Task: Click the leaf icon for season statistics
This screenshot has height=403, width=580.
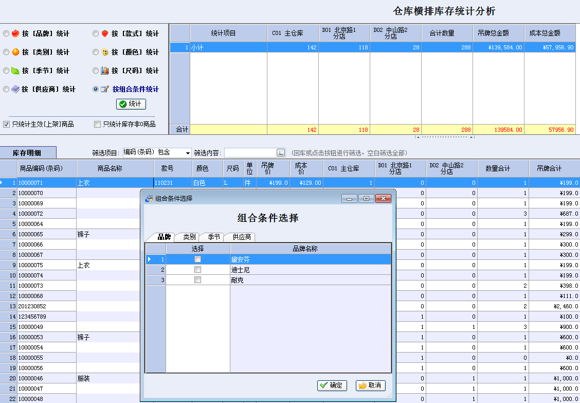Action: click(x=15, y=71)
